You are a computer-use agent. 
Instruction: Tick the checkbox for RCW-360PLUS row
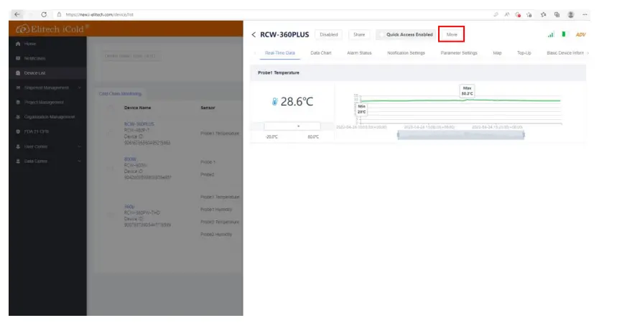pos(111,134)
